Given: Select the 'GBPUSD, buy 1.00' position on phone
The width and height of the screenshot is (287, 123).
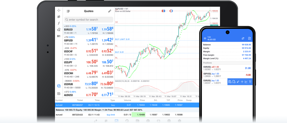Looking at the screenshot, I should coord(227,75).
